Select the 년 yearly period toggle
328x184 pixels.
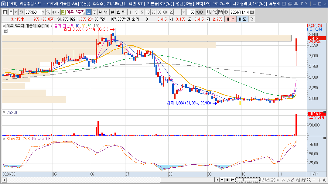coord(106,12)
